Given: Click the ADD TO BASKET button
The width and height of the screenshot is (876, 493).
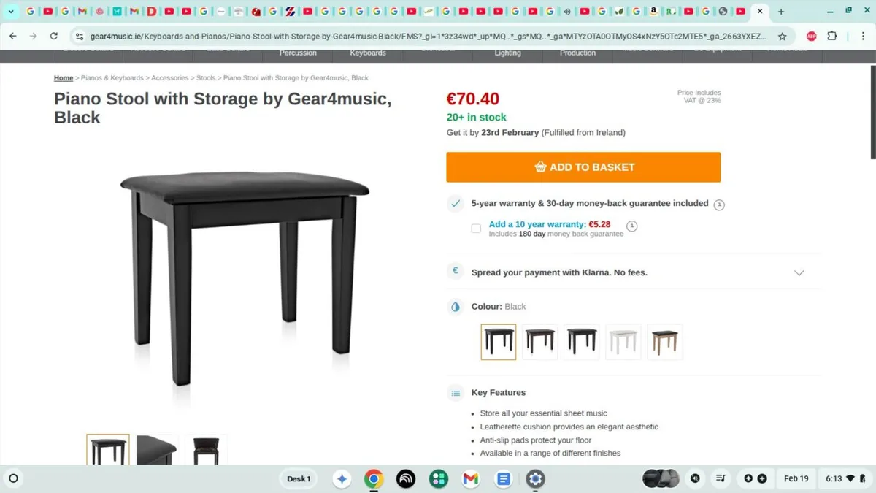Looking at the screenshot, I should click(x=583, y=167).
